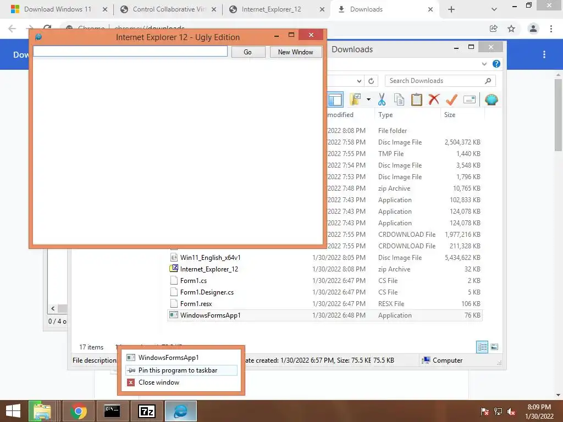Open Chrome from the taskbar

[78, 411]
